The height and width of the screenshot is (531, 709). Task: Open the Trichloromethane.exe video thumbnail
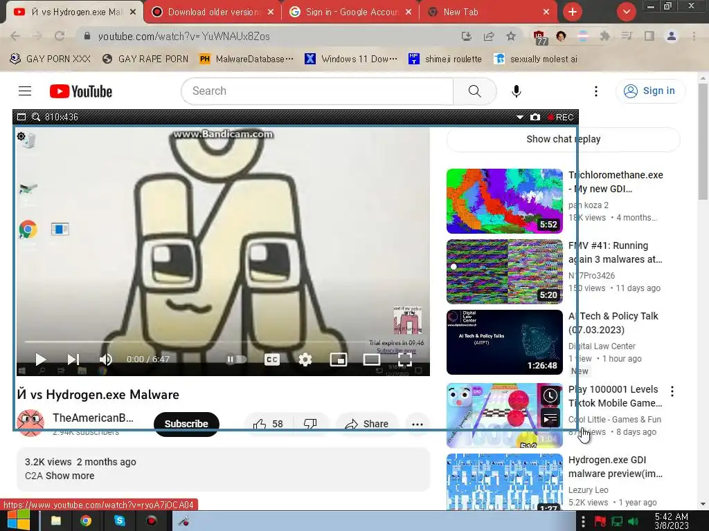click(x=505, y=201)
